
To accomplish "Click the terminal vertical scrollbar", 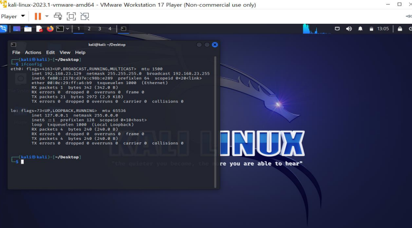I will (215, 122).
